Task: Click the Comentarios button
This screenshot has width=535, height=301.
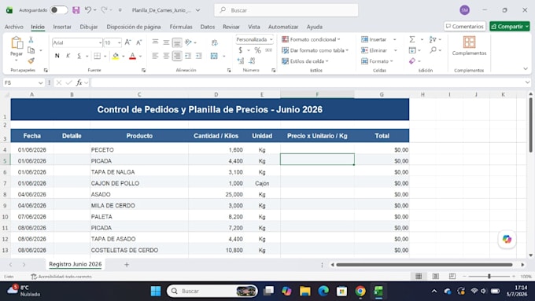Action: click(x=465, y=26)
